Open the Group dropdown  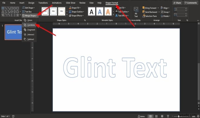coord(165,12)
